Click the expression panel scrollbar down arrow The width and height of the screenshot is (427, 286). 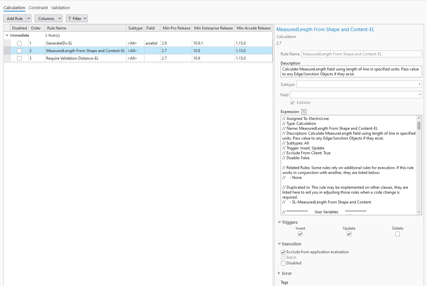419,212
